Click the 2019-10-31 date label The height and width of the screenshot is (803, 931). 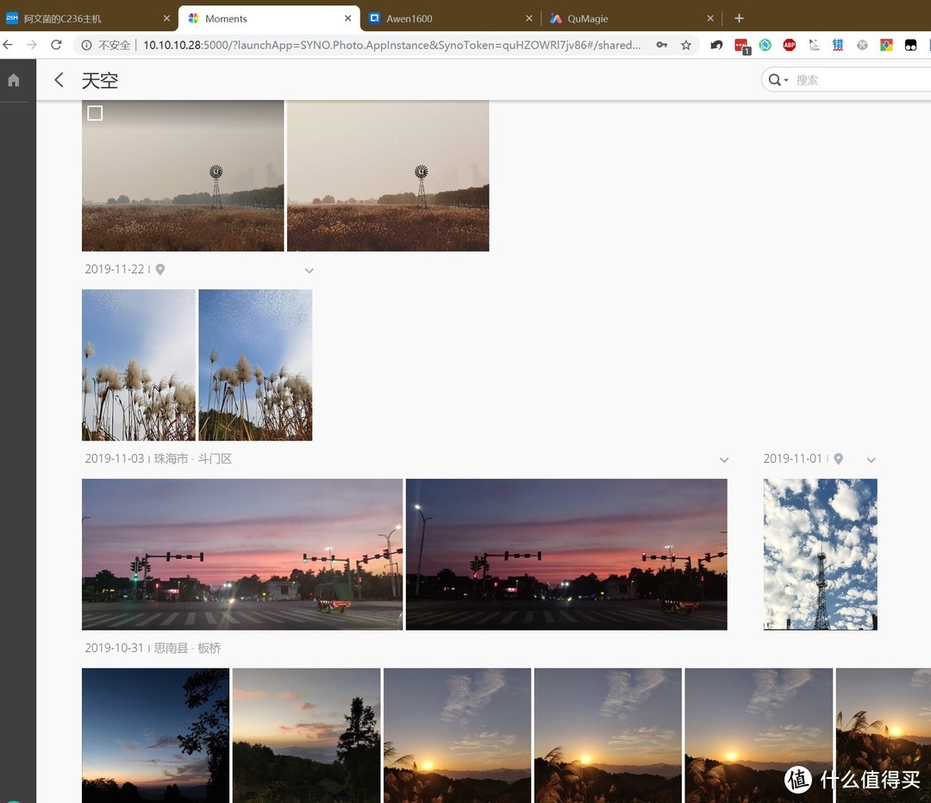click(115, 648)
